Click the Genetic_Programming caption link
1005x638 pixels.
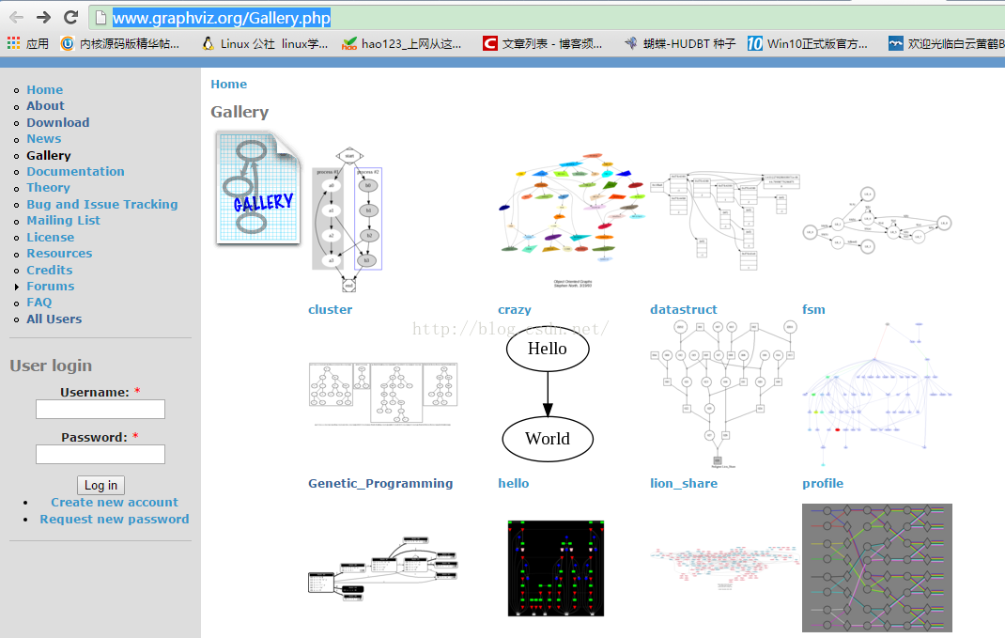(x=380, y=484)
